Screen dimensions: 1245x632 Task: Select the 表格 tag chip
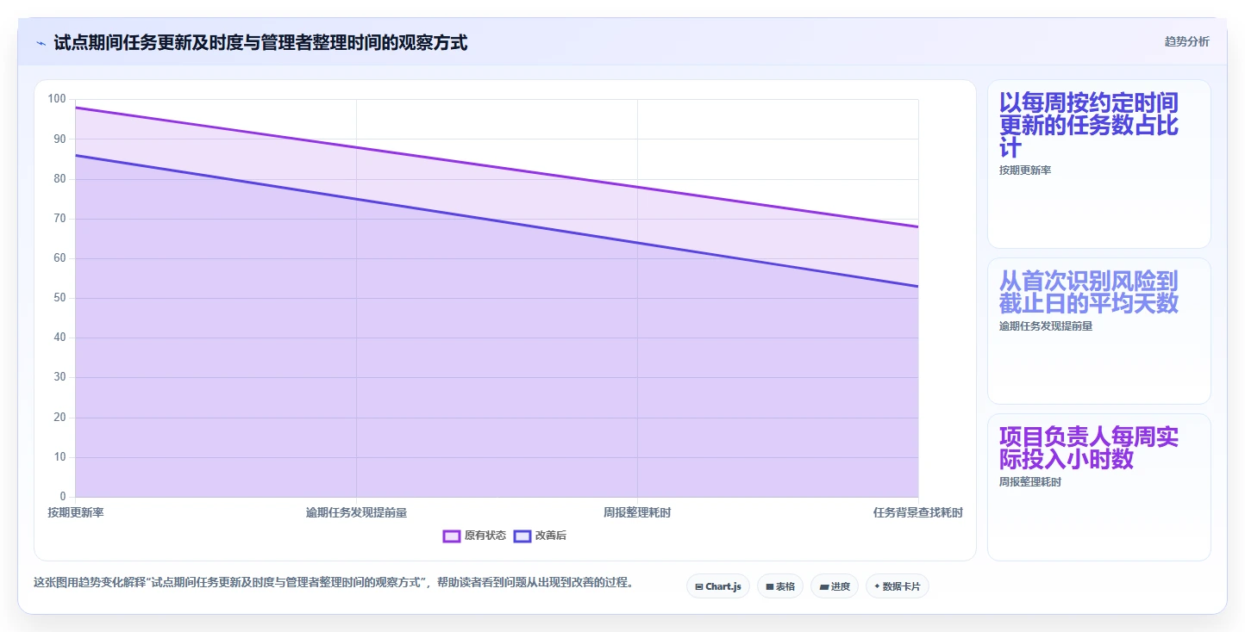779,586
